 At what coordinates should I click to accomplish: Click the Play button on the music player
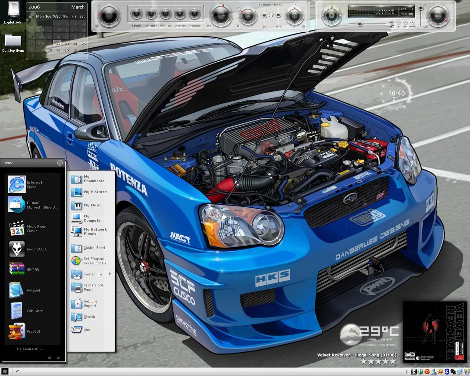pos(332,15)
